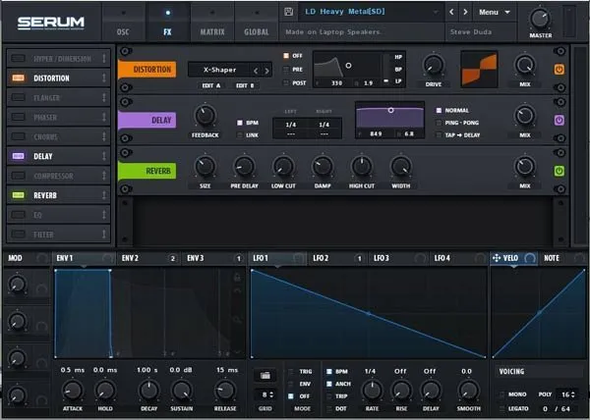
Task: Enable LFO TRIG mode
Action: pos(291,372)
